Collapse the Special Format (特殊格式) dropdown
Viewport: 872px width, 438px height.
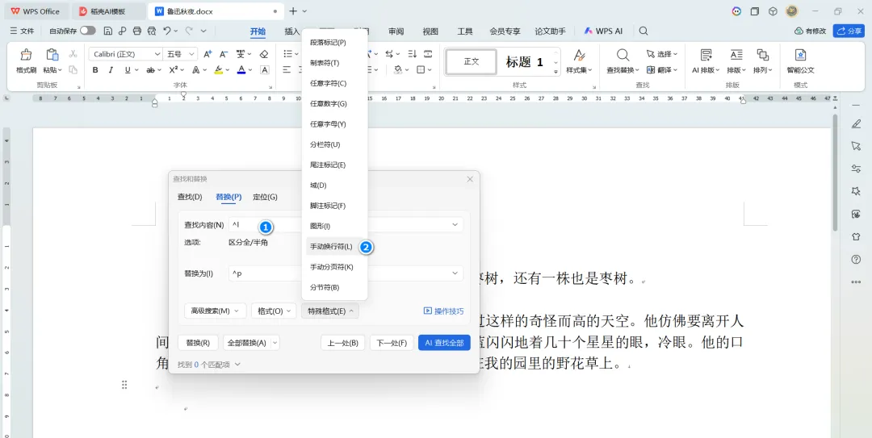[x=329, y=311]
